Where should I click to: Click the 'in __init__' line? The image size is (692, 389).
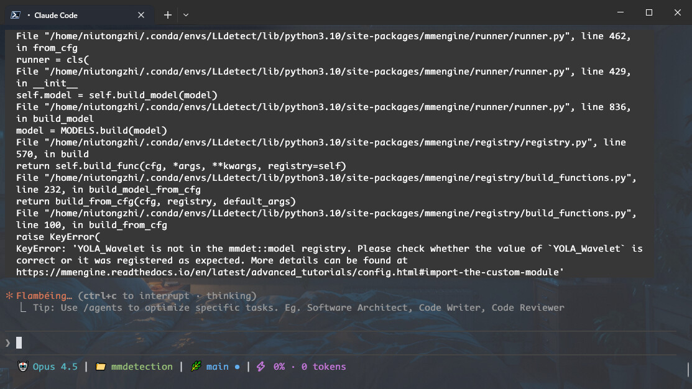(x=47, y=83)
